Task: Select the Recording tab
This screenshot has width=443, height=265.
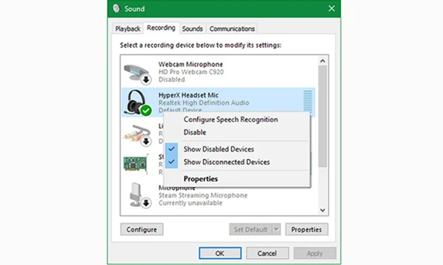Action: coord(161,28)
